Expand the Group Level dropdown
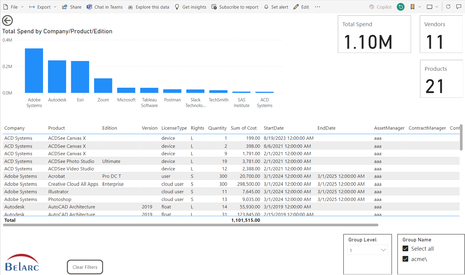The width and height of the screenshot is (465, 275). pyautogui.click(x=383, y=250)
